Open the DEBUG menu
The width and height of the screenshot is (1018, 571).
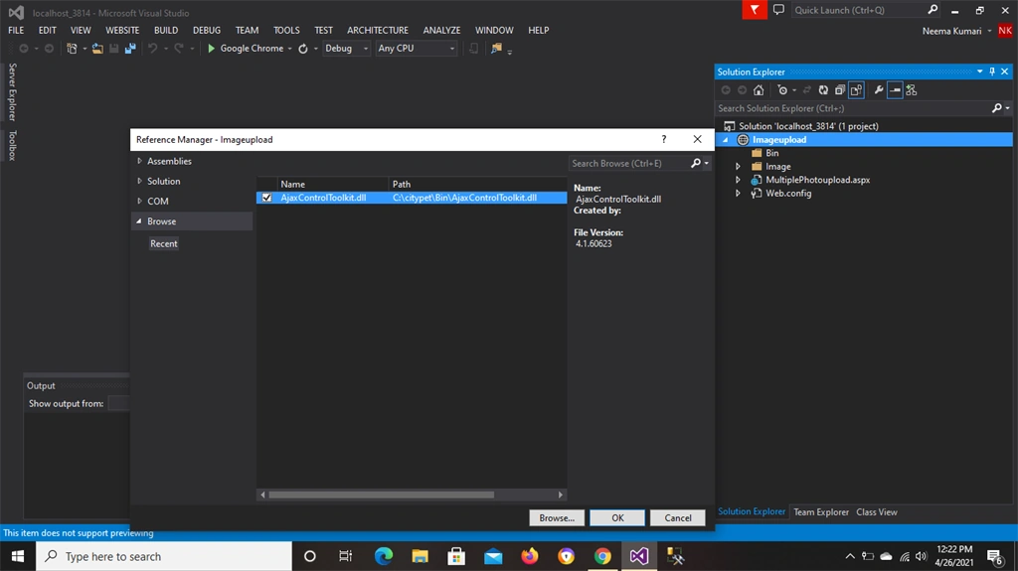[207, 31]
